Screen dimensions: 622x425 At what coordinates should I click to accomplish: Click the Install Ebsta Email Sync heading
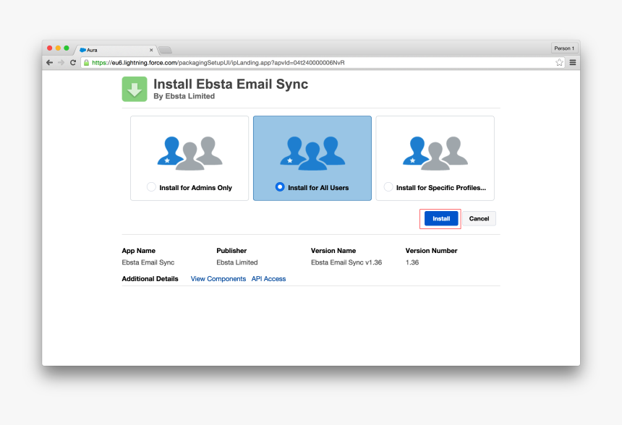click(x=231, y=84)
